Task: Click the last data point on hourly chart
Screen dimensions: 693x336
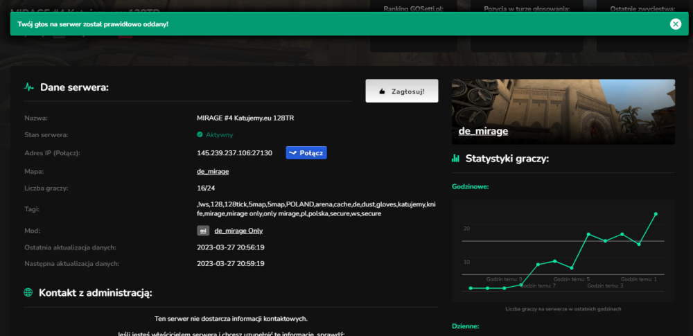Action: pos(656,214)
